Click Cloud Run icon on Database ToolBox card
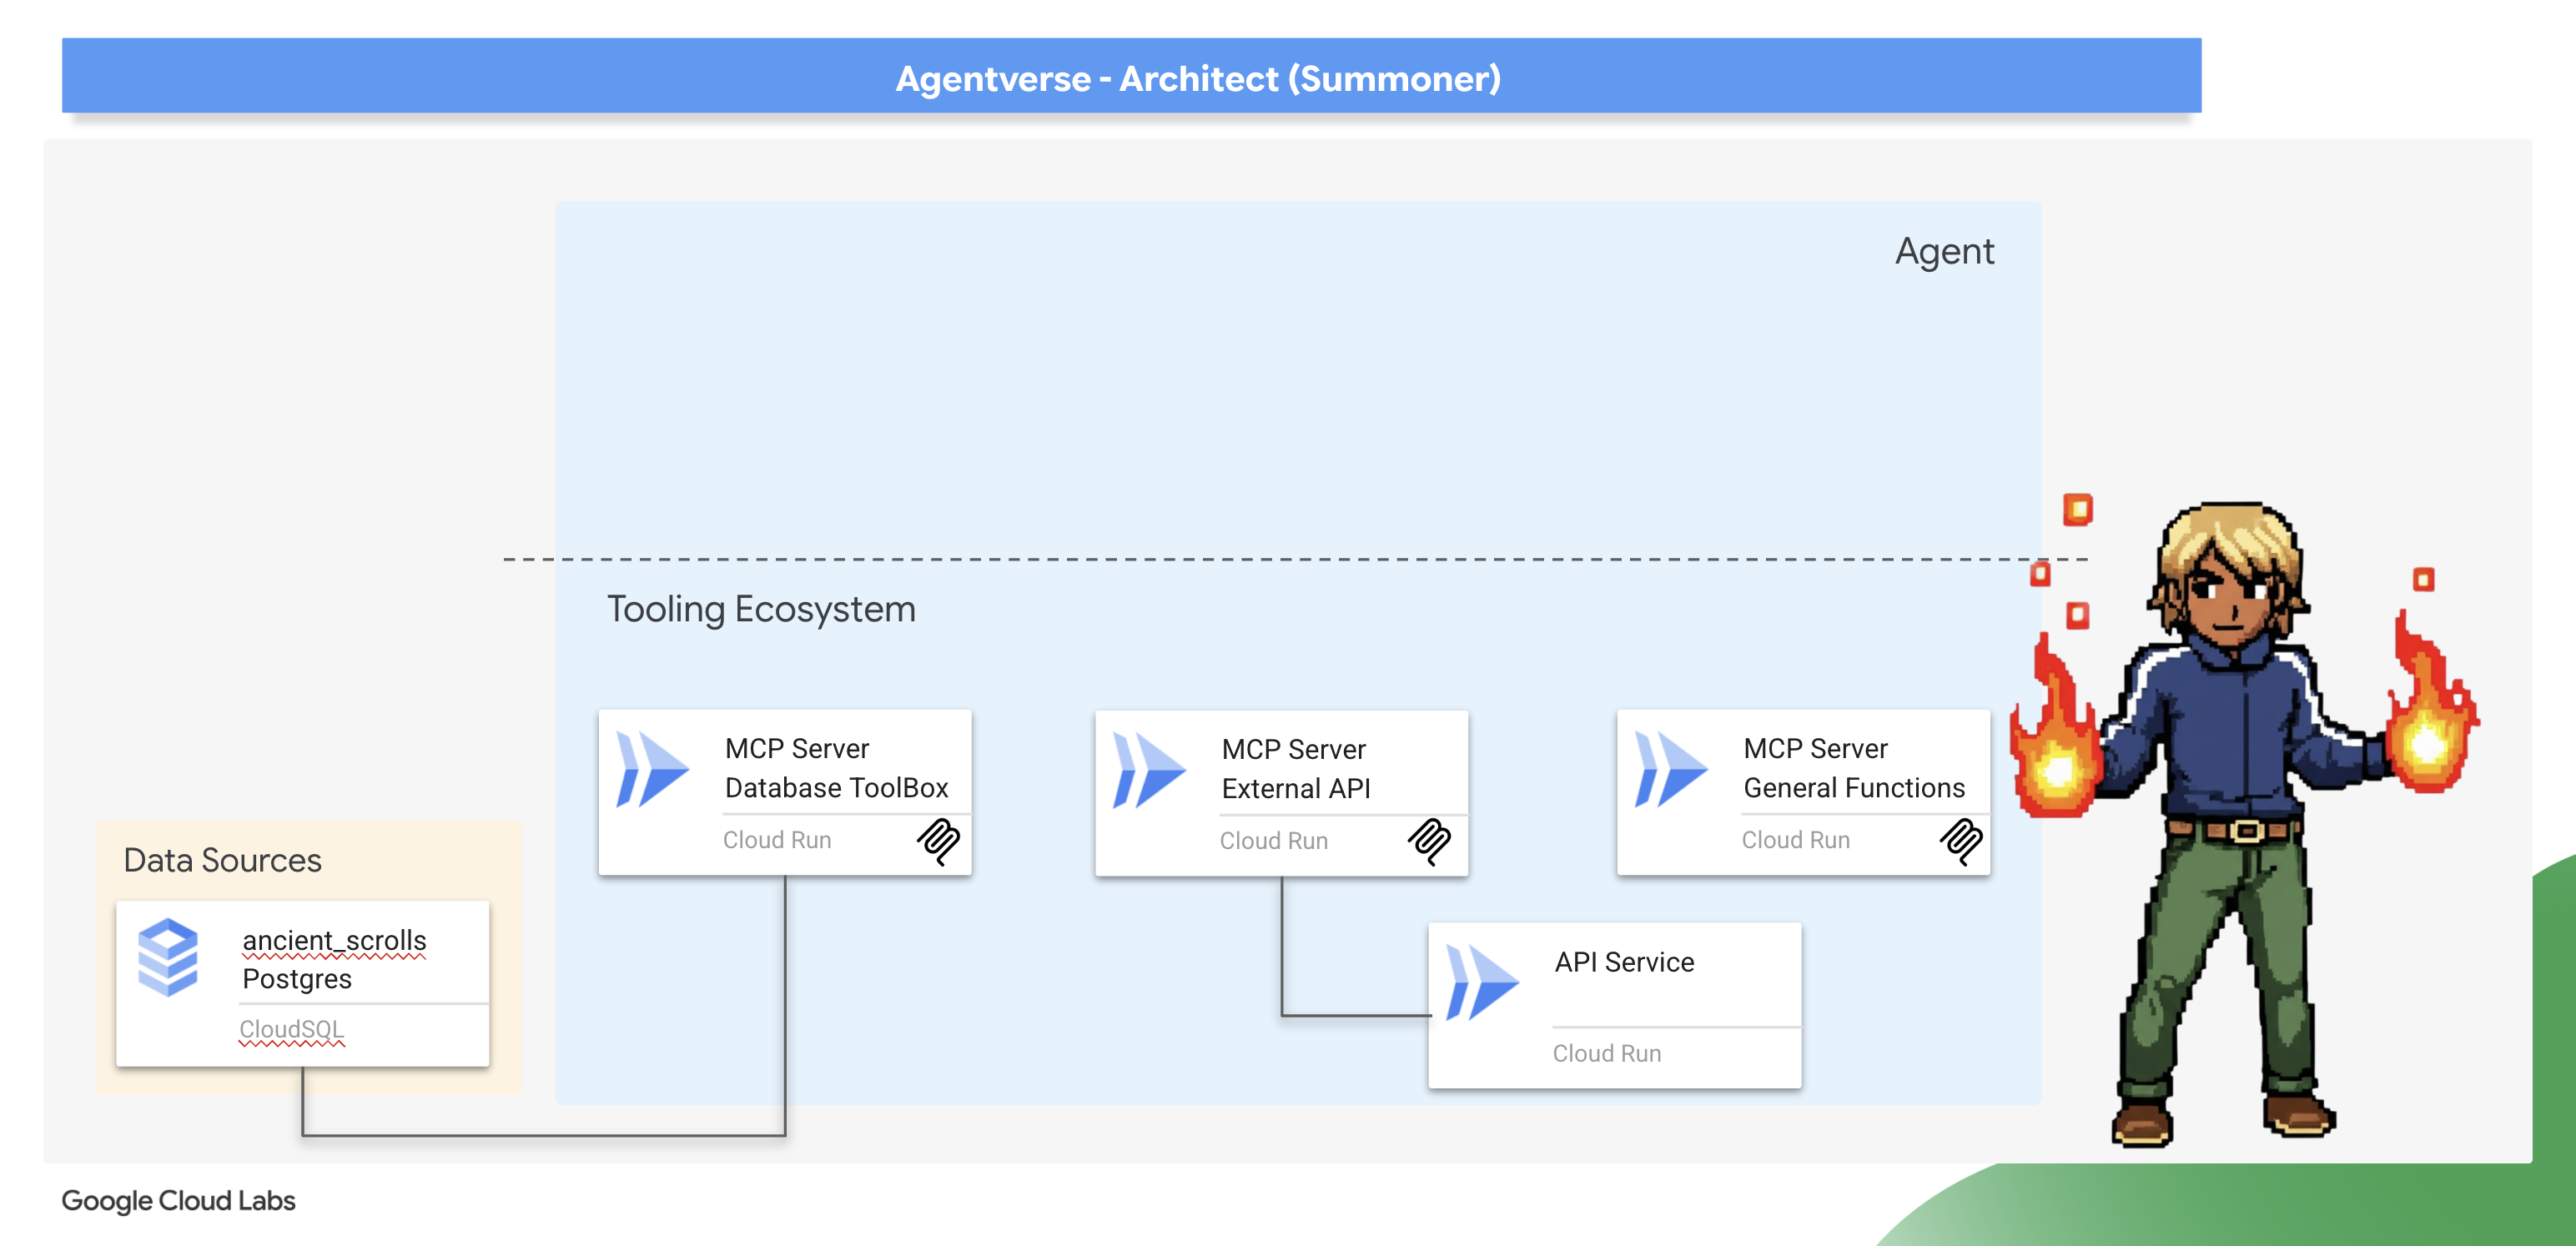 [x=652, y=769]
